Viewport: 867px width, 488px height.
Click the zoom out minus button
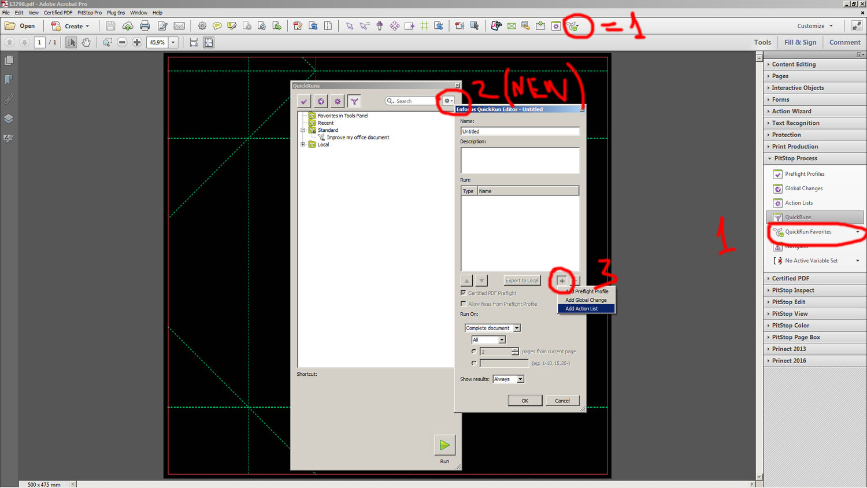tap(122, 42)
